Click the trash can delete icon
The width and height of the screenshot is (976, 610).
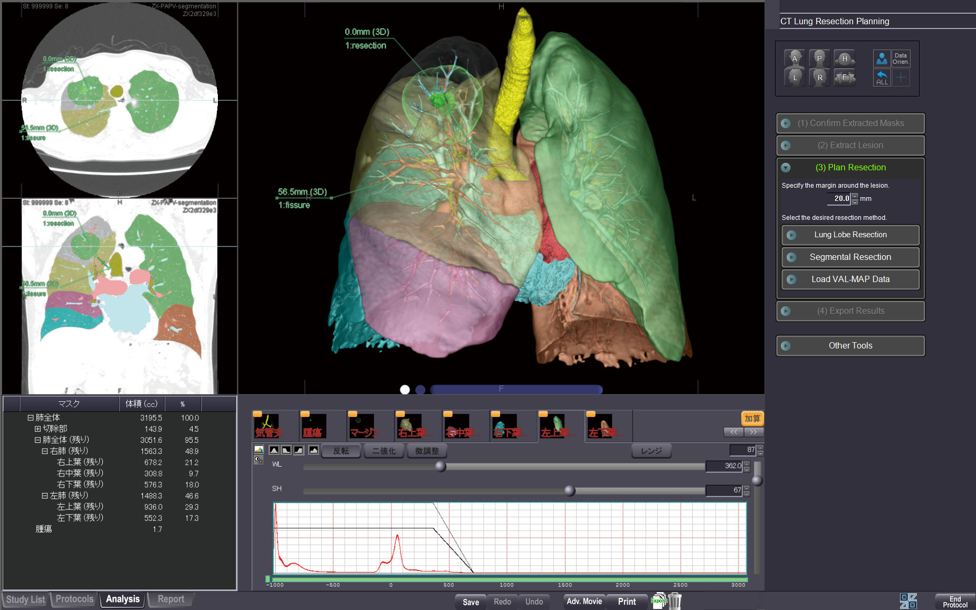[675, 601]
